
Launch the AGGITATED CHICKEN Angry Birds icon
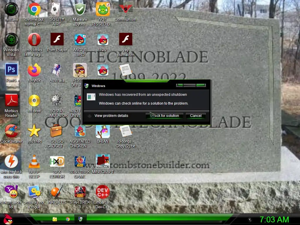point(80,131)
